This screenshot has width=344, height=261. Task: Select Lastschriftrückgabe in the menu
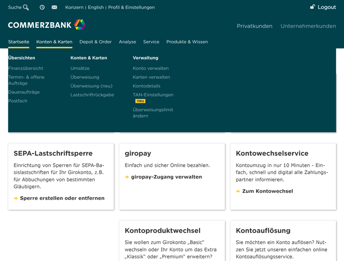[92, 95]
